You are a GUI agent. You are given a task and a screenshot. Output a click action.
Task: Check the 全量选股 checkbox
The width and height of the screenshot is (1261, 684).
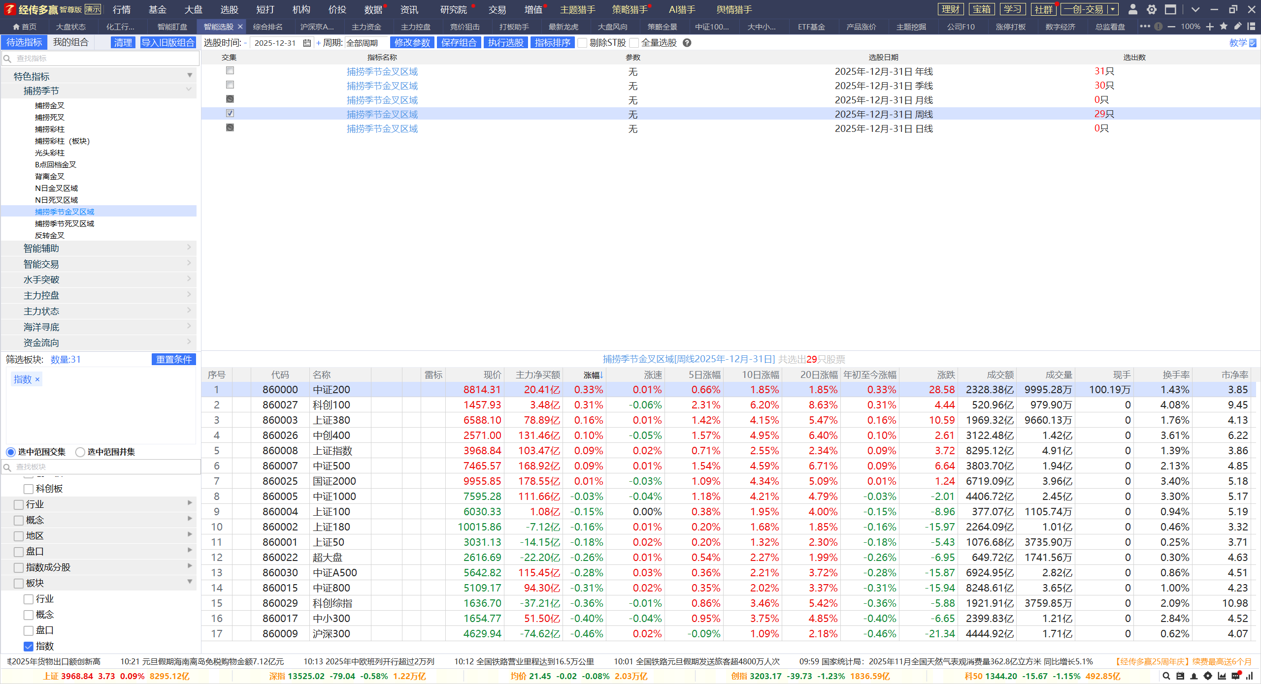pyautogui.click(x=634, y=43)
